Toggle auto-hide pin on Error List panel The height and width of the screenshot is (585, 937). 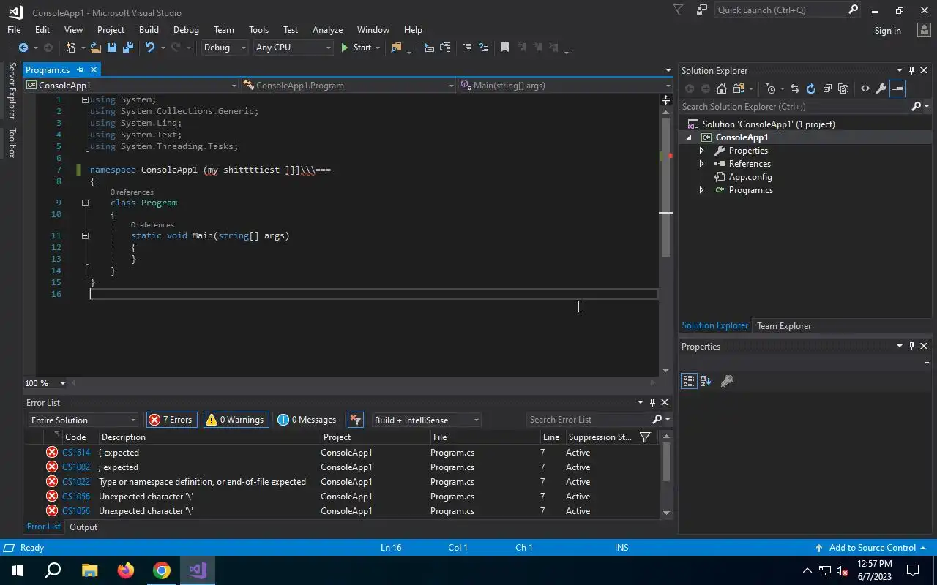point(652,402)
